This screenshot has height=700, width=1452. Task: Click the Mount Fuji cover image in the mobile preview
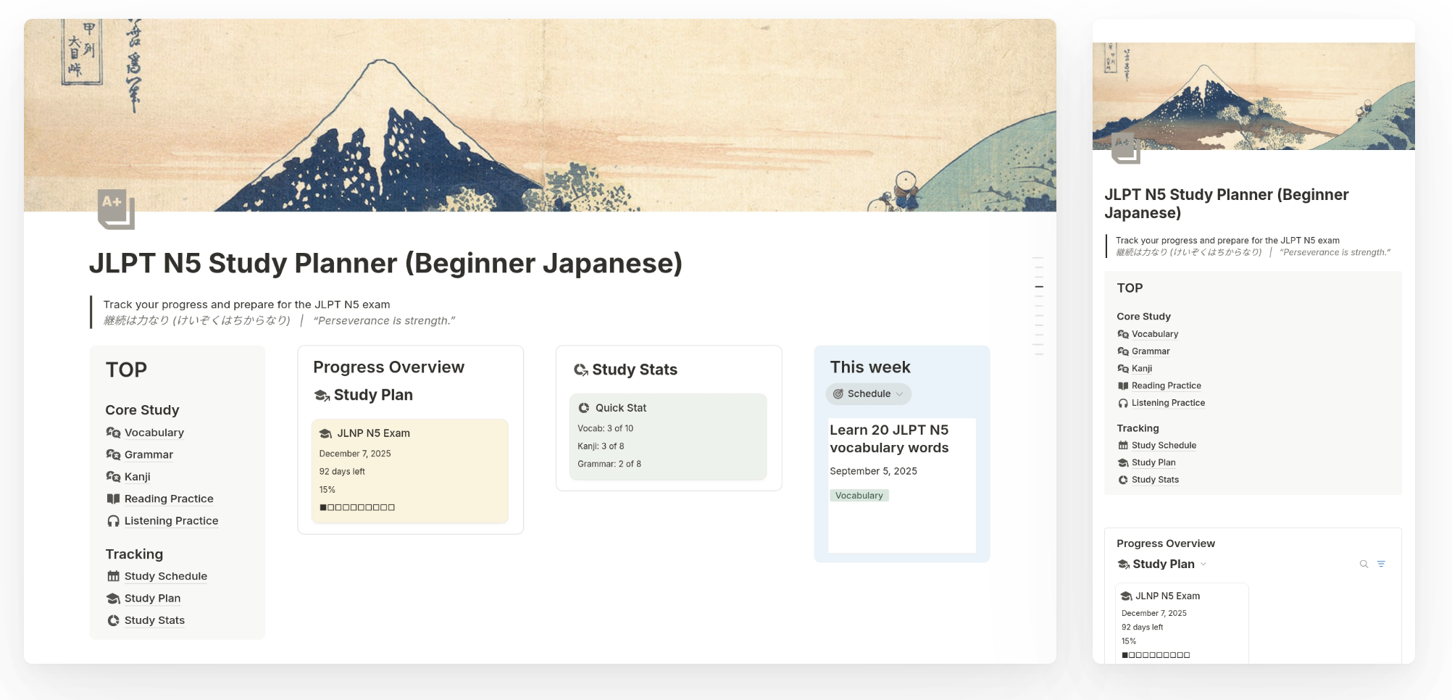(1253, 96)
